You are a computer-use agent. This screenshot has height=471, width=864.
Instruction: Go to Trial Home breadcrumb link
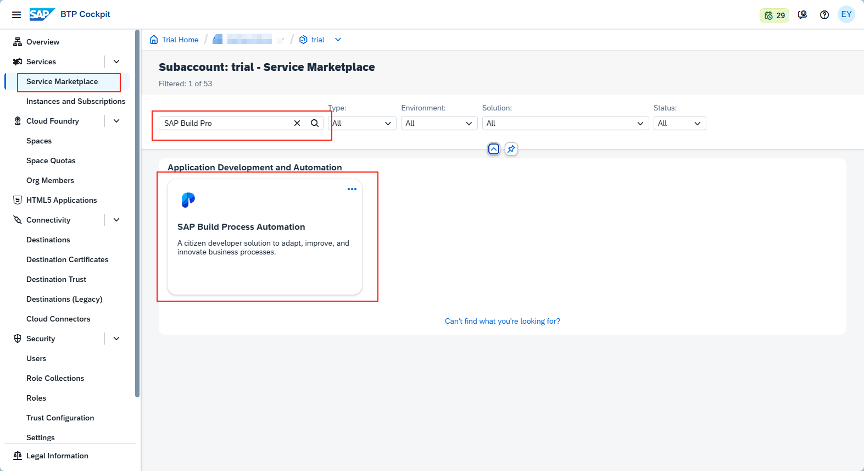180,40
